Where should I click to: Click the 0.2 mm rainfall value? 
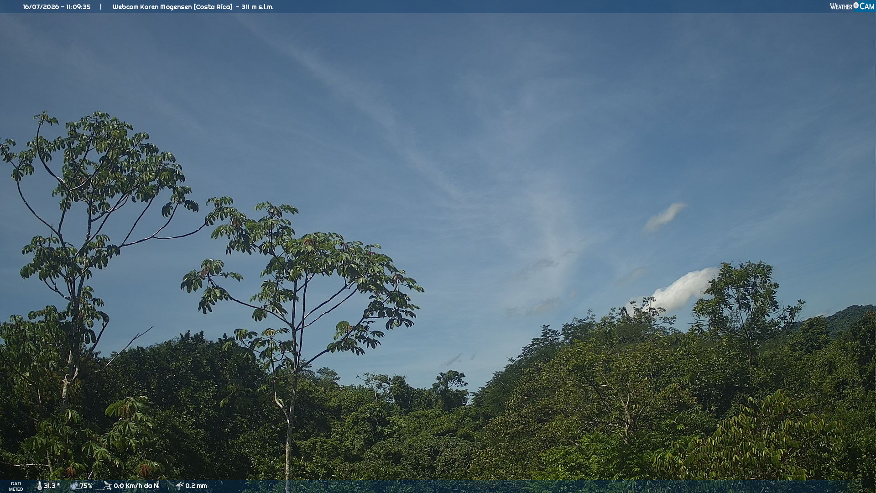(196, 486)
